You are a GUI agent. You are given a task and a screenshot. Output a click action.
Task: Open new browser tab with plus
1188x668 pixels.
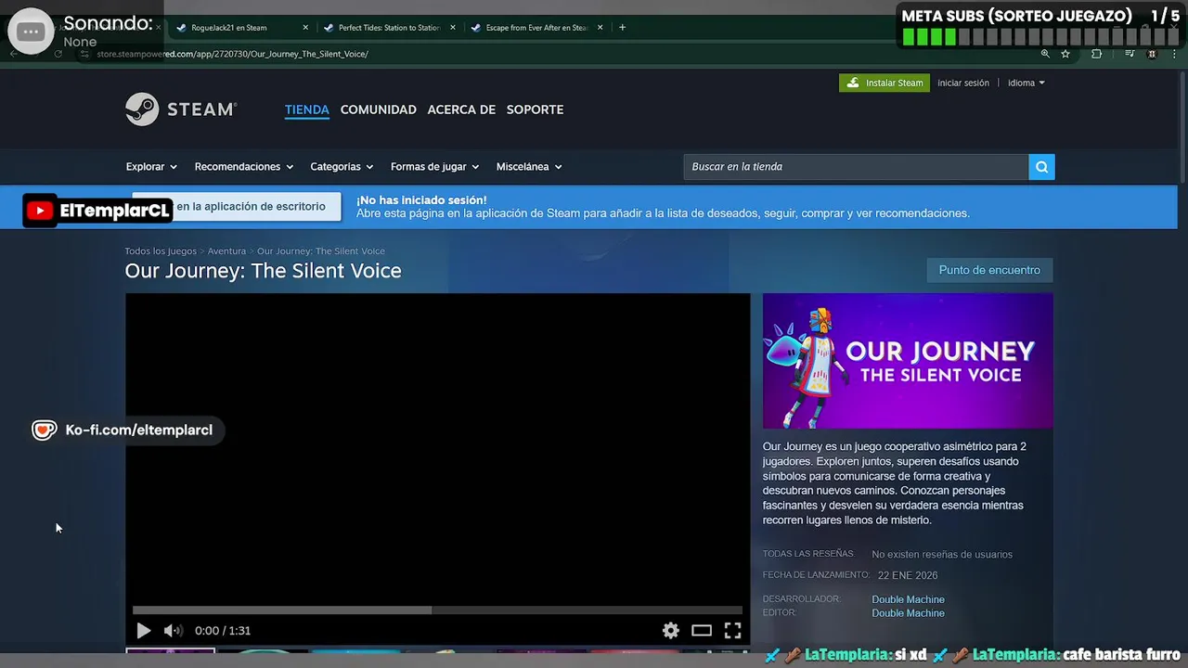point(622,27)
